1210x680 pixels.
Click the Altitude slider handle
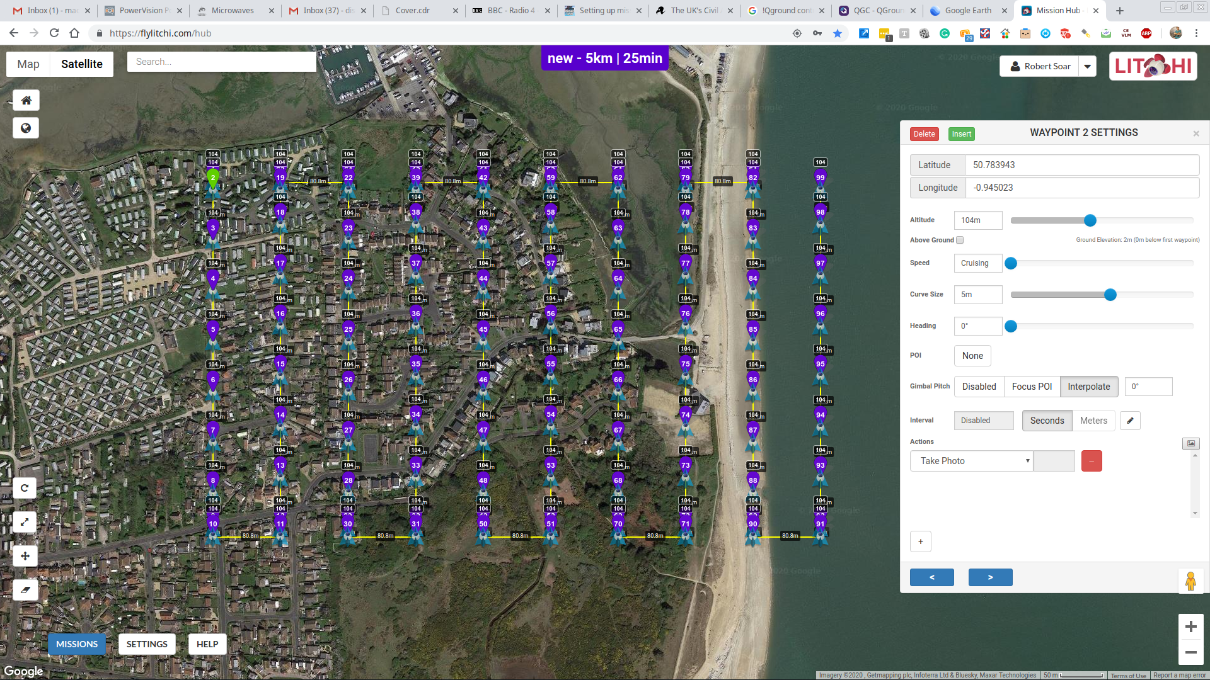(x=1090, y=220)
